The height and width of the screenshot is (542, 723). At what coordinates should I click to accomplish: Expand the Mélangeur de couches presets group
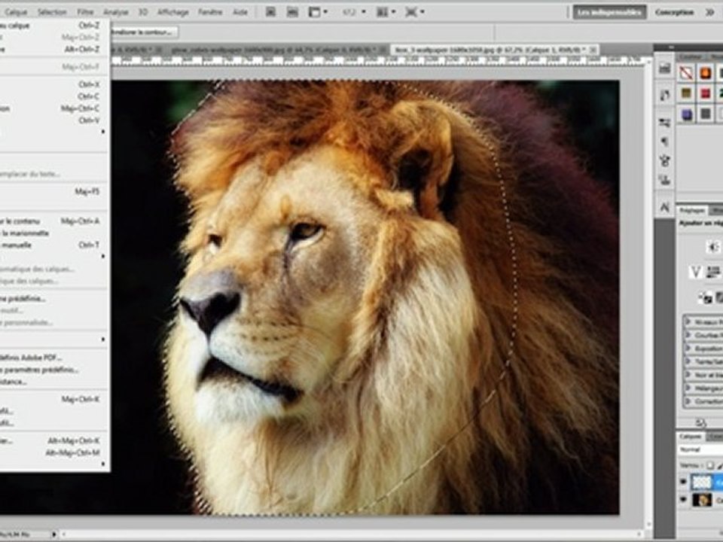pos(689,388)
